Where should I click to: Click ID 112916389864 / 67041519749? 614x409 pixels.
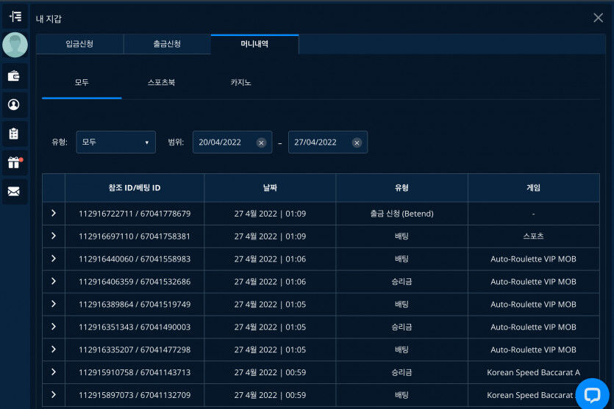tap(135, 304)
